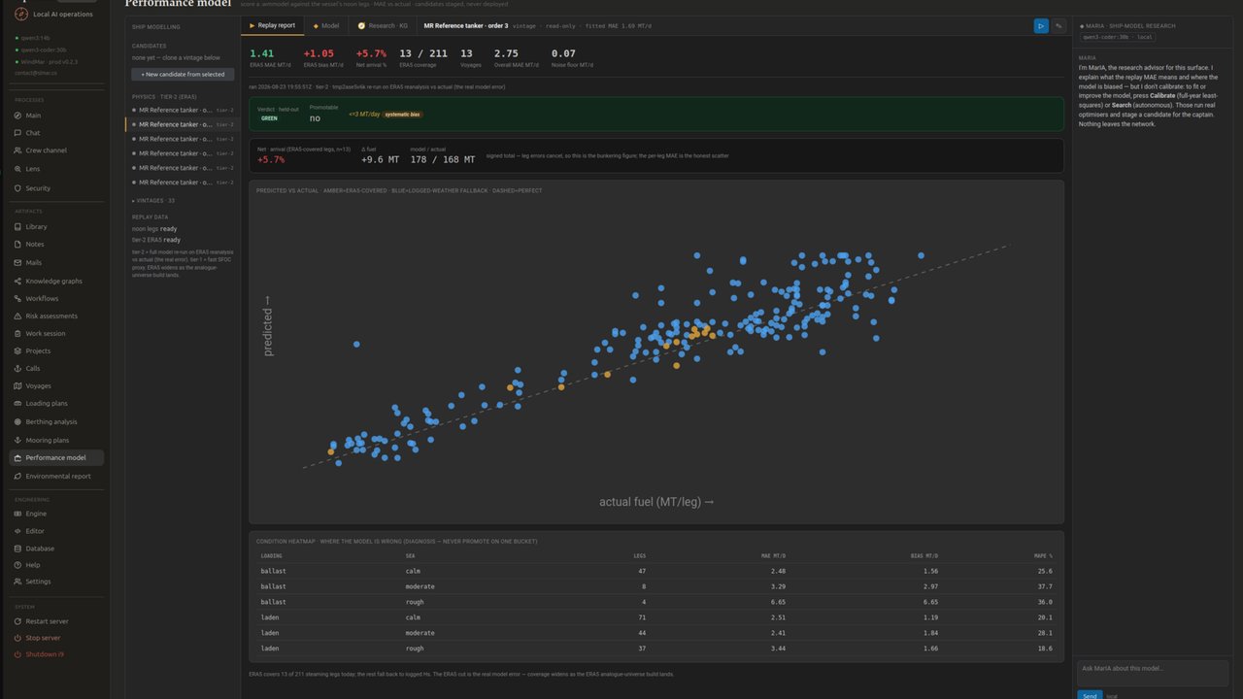The width and height of the screenshot is (1243, 699).
Task: Open the Chat icon in the sidebar
Action: point(17,133)
